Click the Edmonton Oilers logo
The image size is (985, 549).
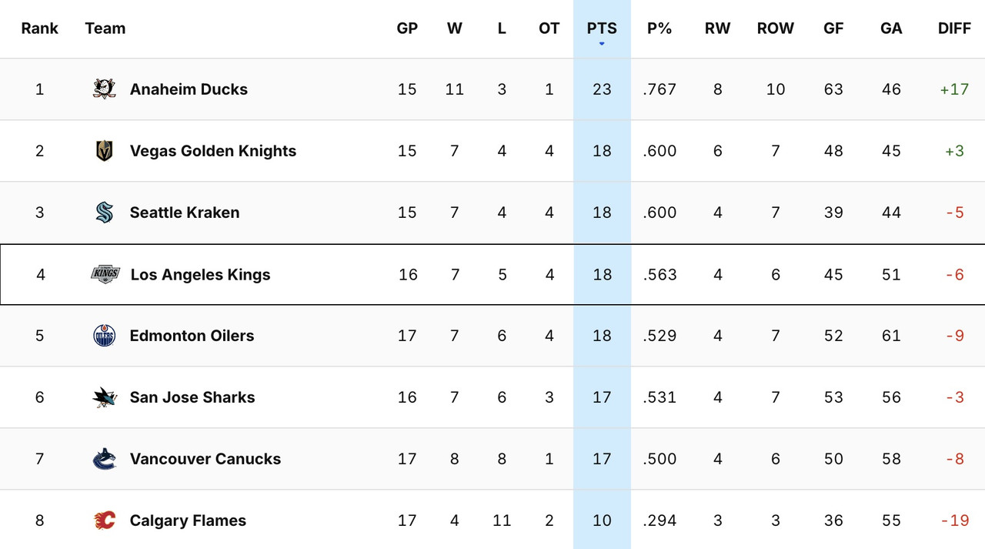coord(104,336)
